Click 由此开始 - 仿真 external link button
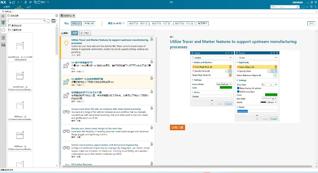 pos(184,24)
